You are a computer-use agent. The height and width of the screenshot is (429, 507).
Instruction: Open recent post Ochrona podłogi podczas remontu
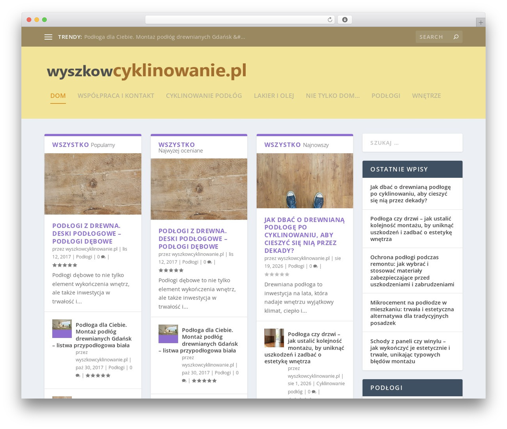pos(412,271)
